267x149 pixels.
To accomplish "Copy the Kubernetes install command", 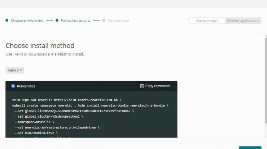I will (155, 86).
